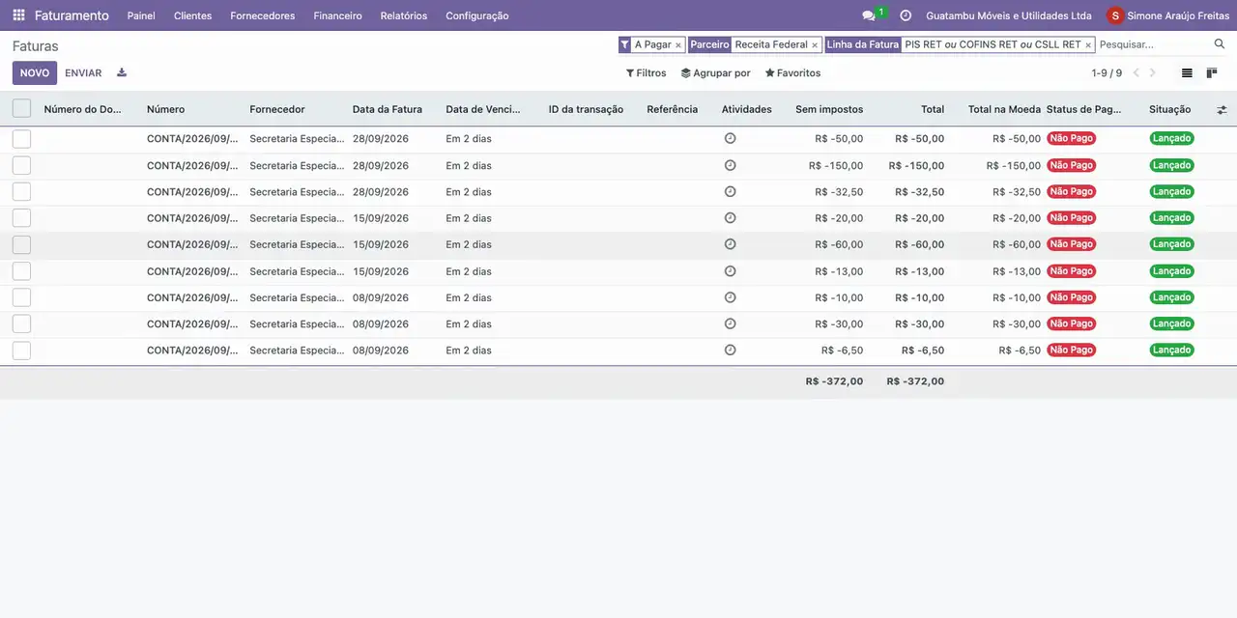The image size is (1237, 618).
Task: Open the Simone Araújo Freitas user menu
Action: [1168, 15]
